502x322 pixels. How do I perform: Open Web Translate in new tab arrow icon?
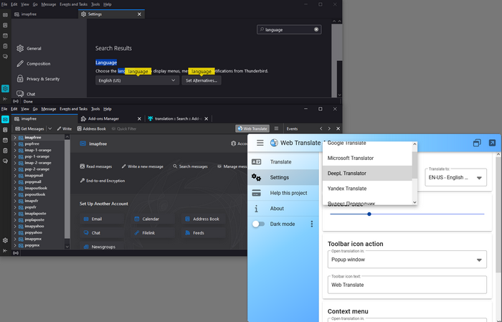click(492, 143)
